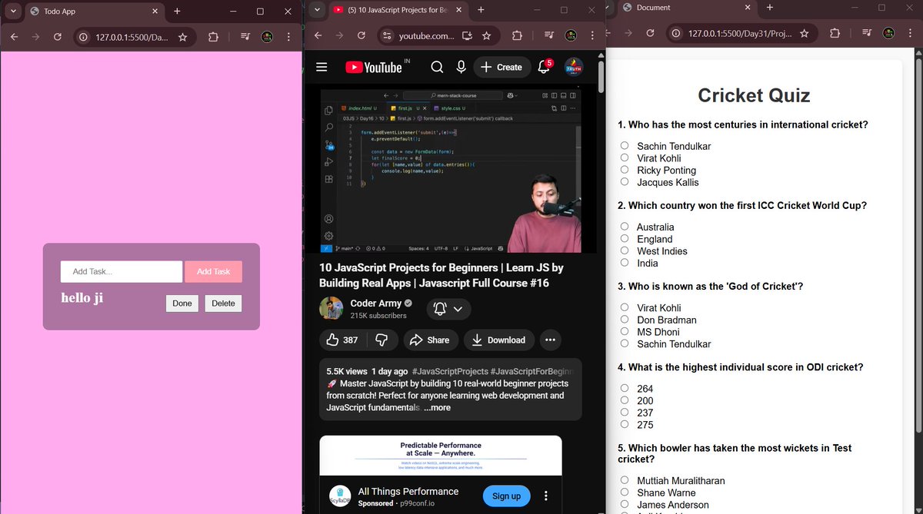Reload the Cricket Quiz Document page
Image resolution: width=923 pixels, height=514 pixels.
click(650, 34)
